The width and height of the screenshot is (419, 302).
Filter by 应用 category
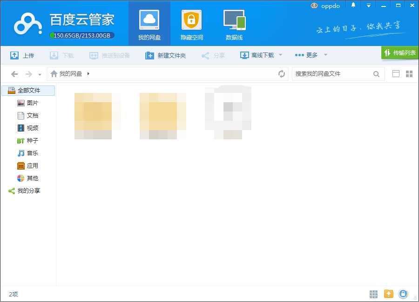pos(28,166)
